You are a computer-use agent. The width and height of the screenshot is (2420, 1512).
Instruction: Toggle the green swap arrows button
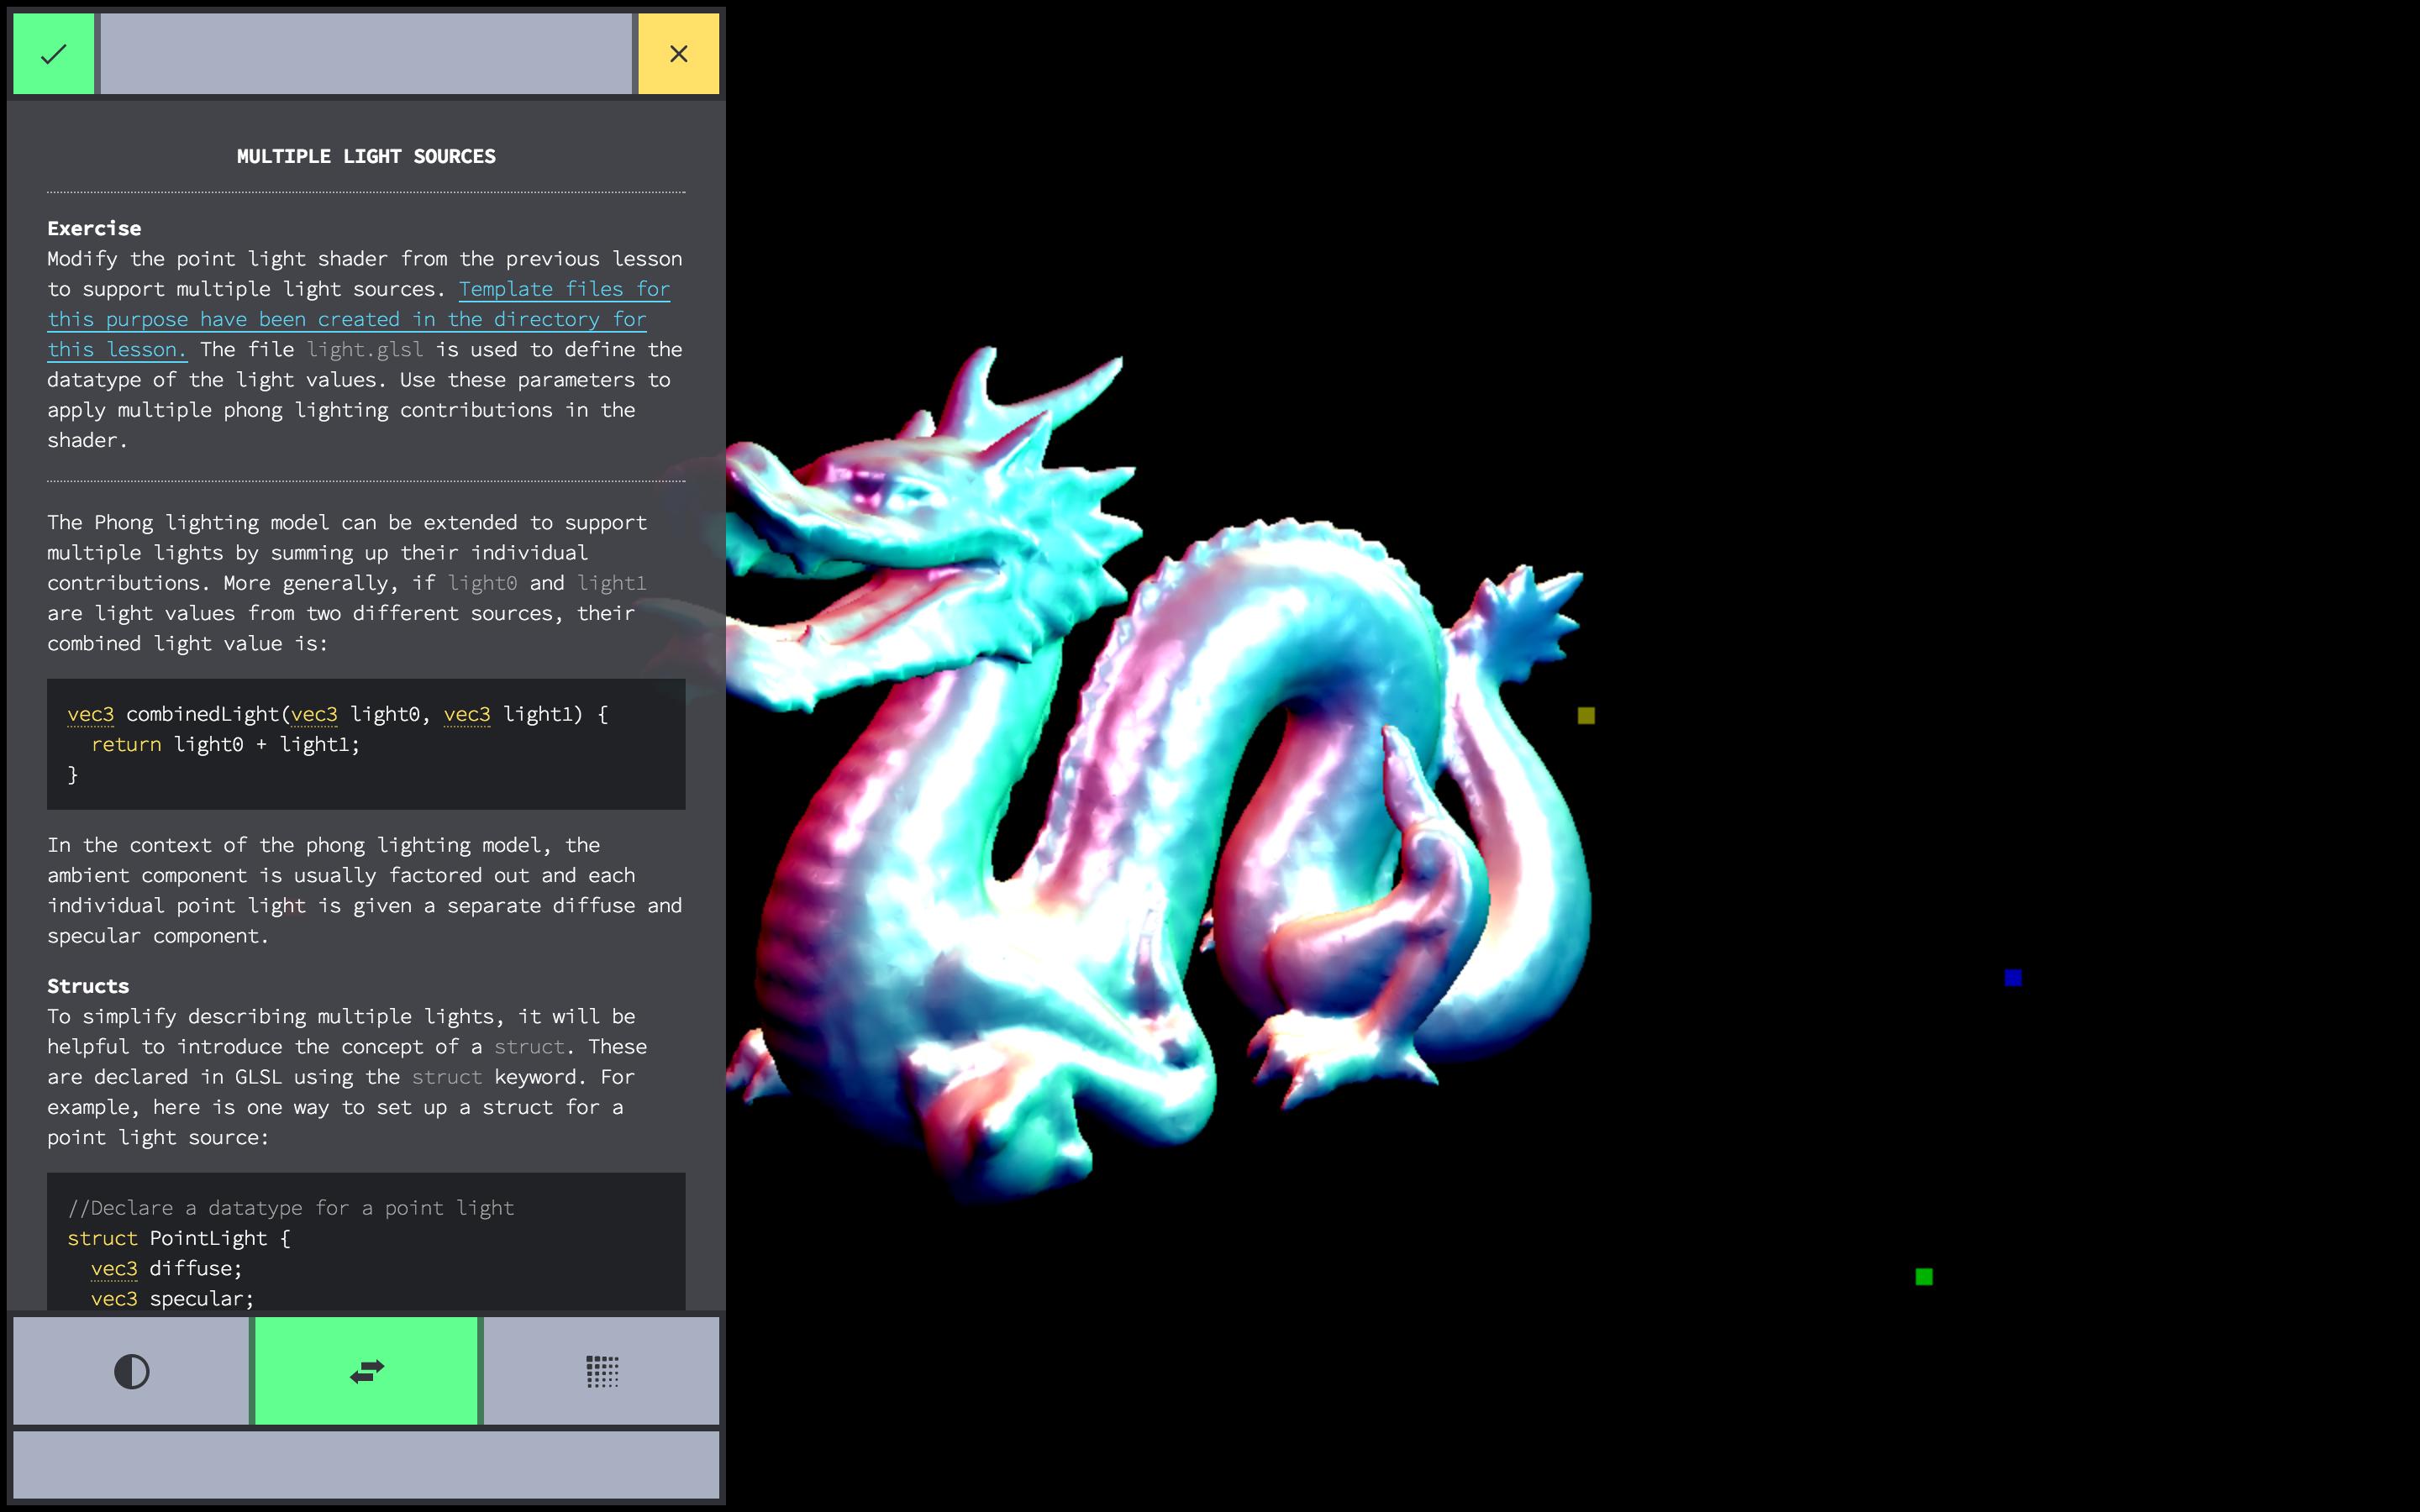[367, 1371]
